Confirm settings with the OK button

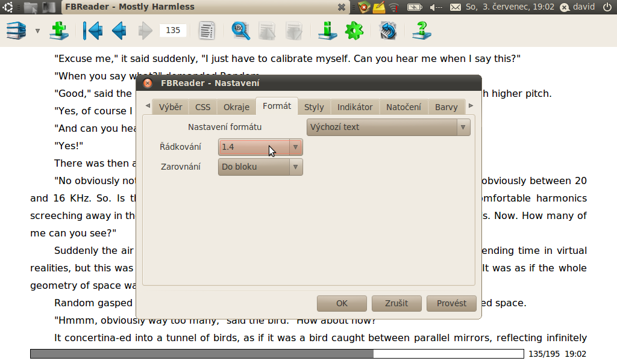[x=342, y=303]
